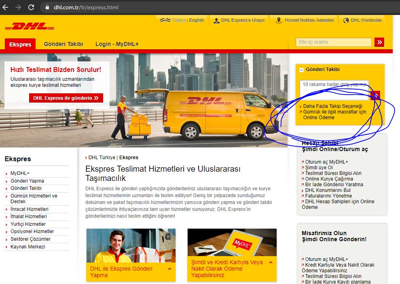Open Yurtiçi Hizmetler in the sidebar
Viewport: 400px width, 284px height.
pos(28,224)
